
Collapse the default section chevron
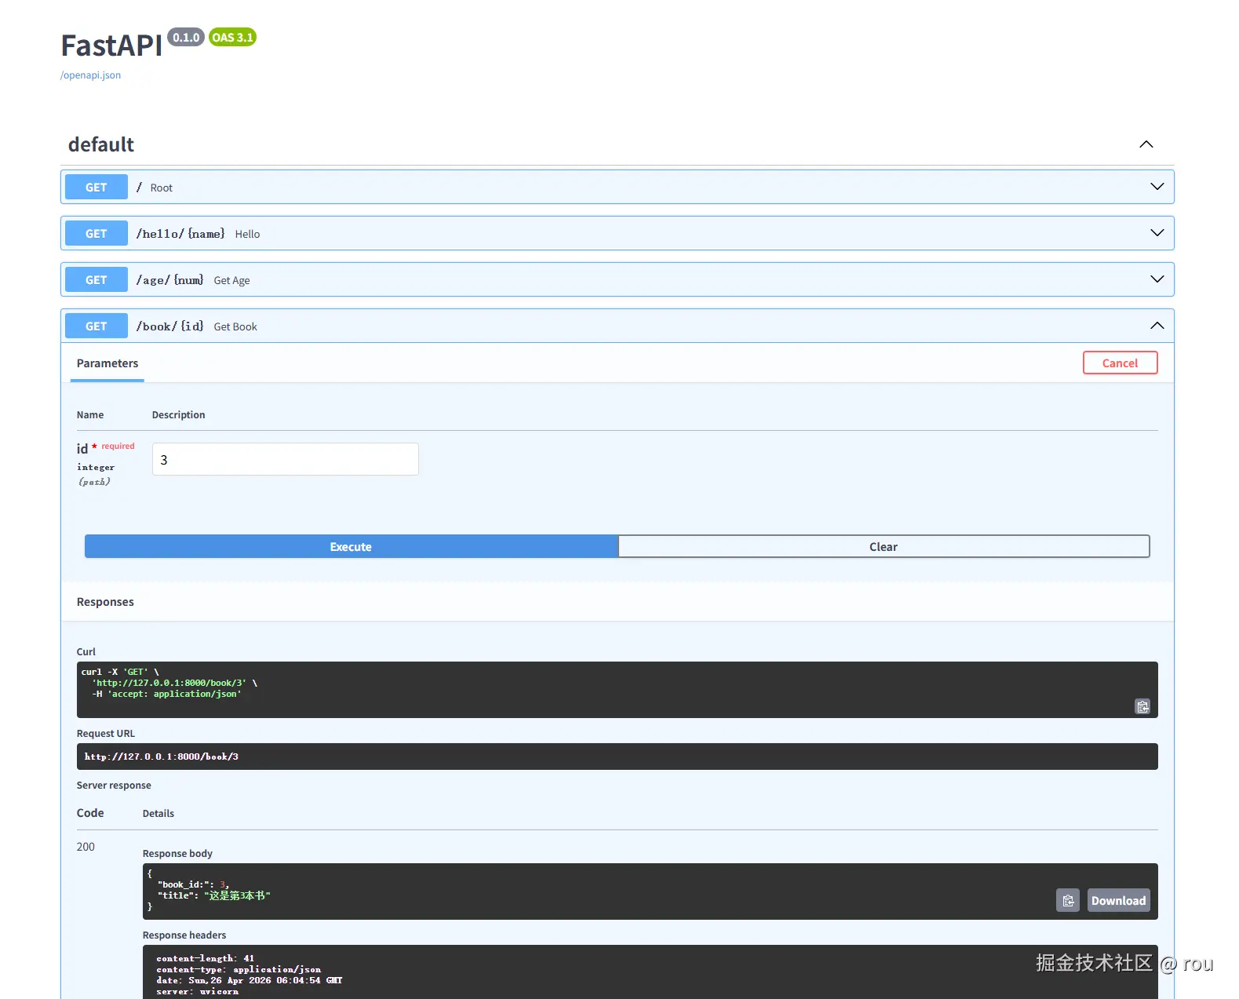pyautogui.click(x=1146, y=144)
